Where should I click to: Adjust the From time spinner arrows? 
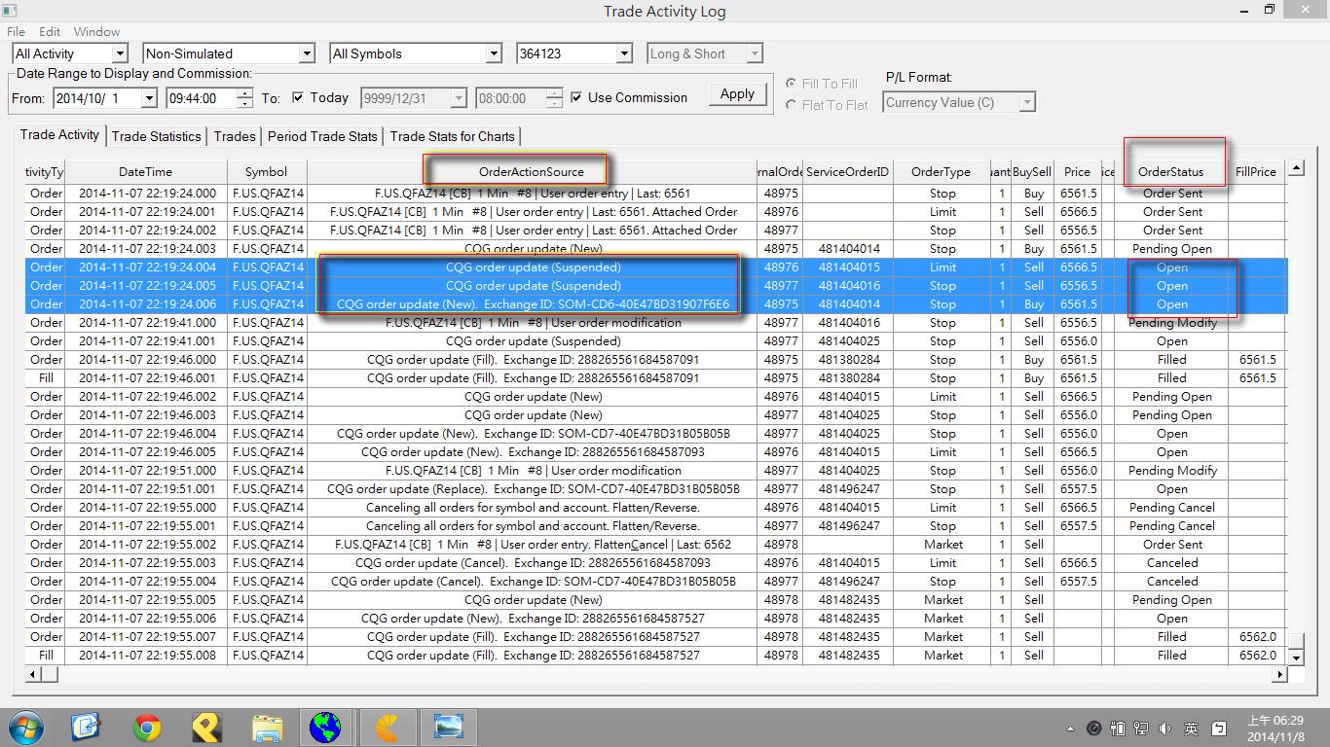[244, 98]
